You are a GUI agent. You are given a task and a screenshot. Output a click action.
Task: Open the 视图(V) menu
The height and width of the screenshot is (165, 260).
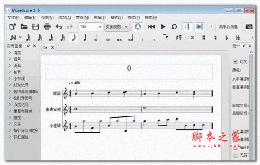click(47, 18)
